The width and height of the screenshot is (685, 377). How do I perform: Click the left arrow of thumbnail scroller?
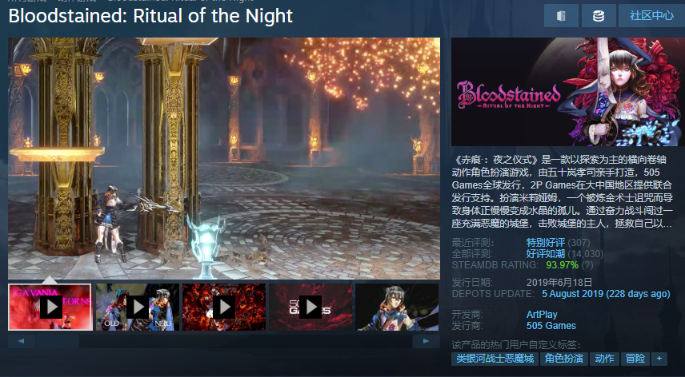coord(22,341)
